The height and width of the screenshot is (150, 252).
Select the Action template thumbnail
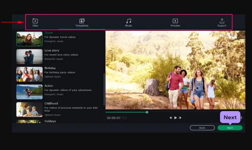[x=29, y=92]
